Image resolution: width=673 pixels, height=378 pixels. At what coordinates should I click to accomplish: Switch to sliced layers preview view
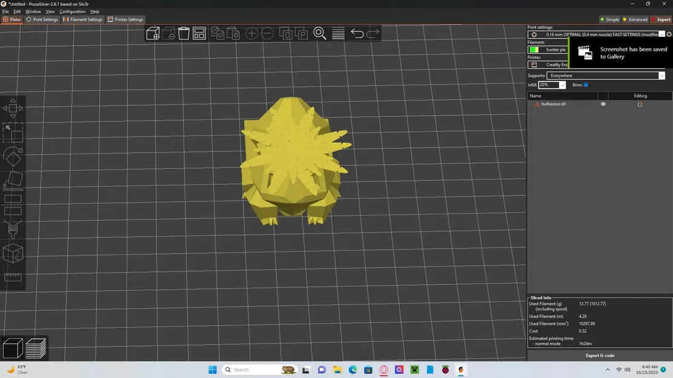coord(36,348)
